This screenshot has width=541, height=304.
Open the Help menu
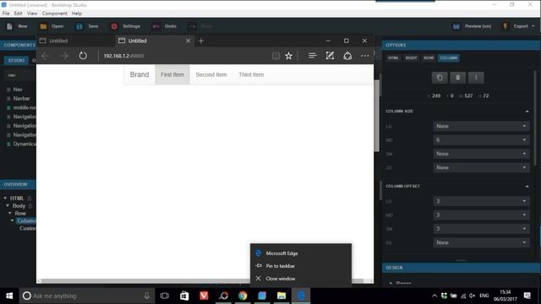click(x=77, y=14)
